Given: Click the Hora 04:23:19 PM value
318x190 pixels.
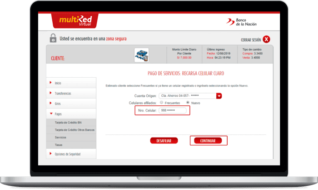Looking at the screenshot, I should point(223,57).
